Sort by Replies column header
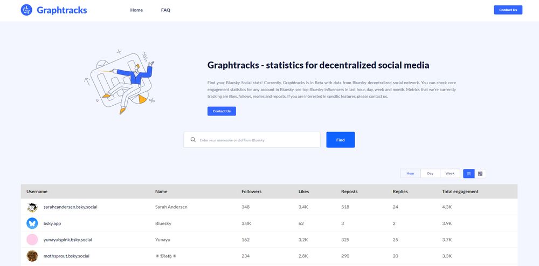Viewport: 539px width, 266px height. [400, 192]
